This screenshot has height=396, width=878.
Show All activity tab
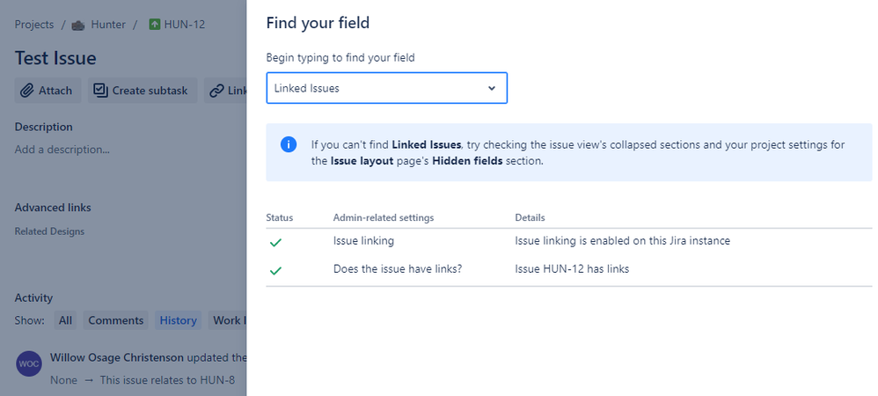tap(65, 320)
